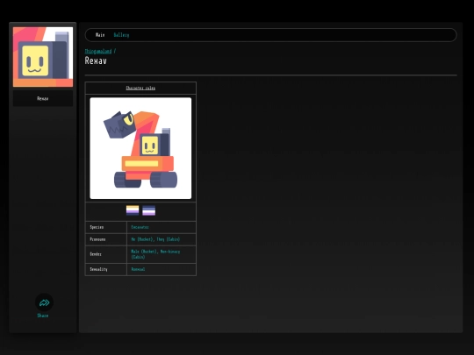Viewport: 474px width, 355px height.
Task: Click the large Rexav page heading
Action: (x=96, y=60)
